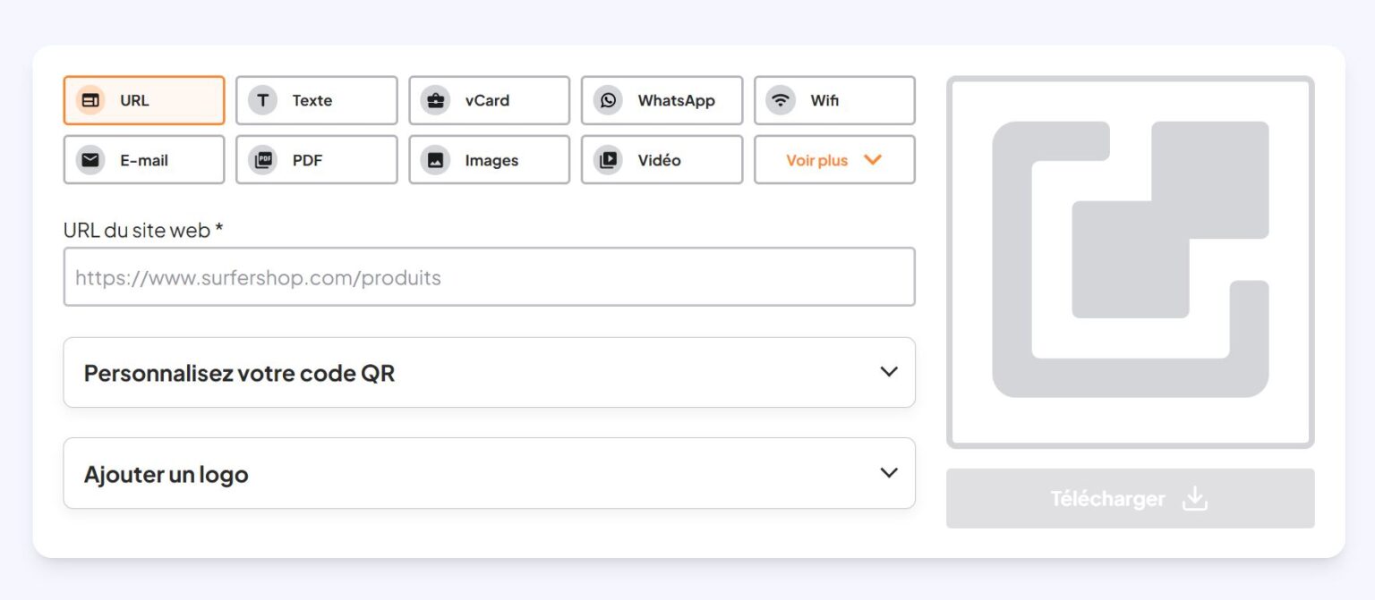This screenshot has height=600, width=1375.
Task: Choose the WhatsApp logo icon
Action: tap(608, 100)
